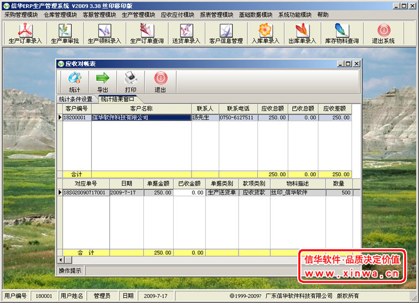Click 单据金额 column header

coord(158,184)
